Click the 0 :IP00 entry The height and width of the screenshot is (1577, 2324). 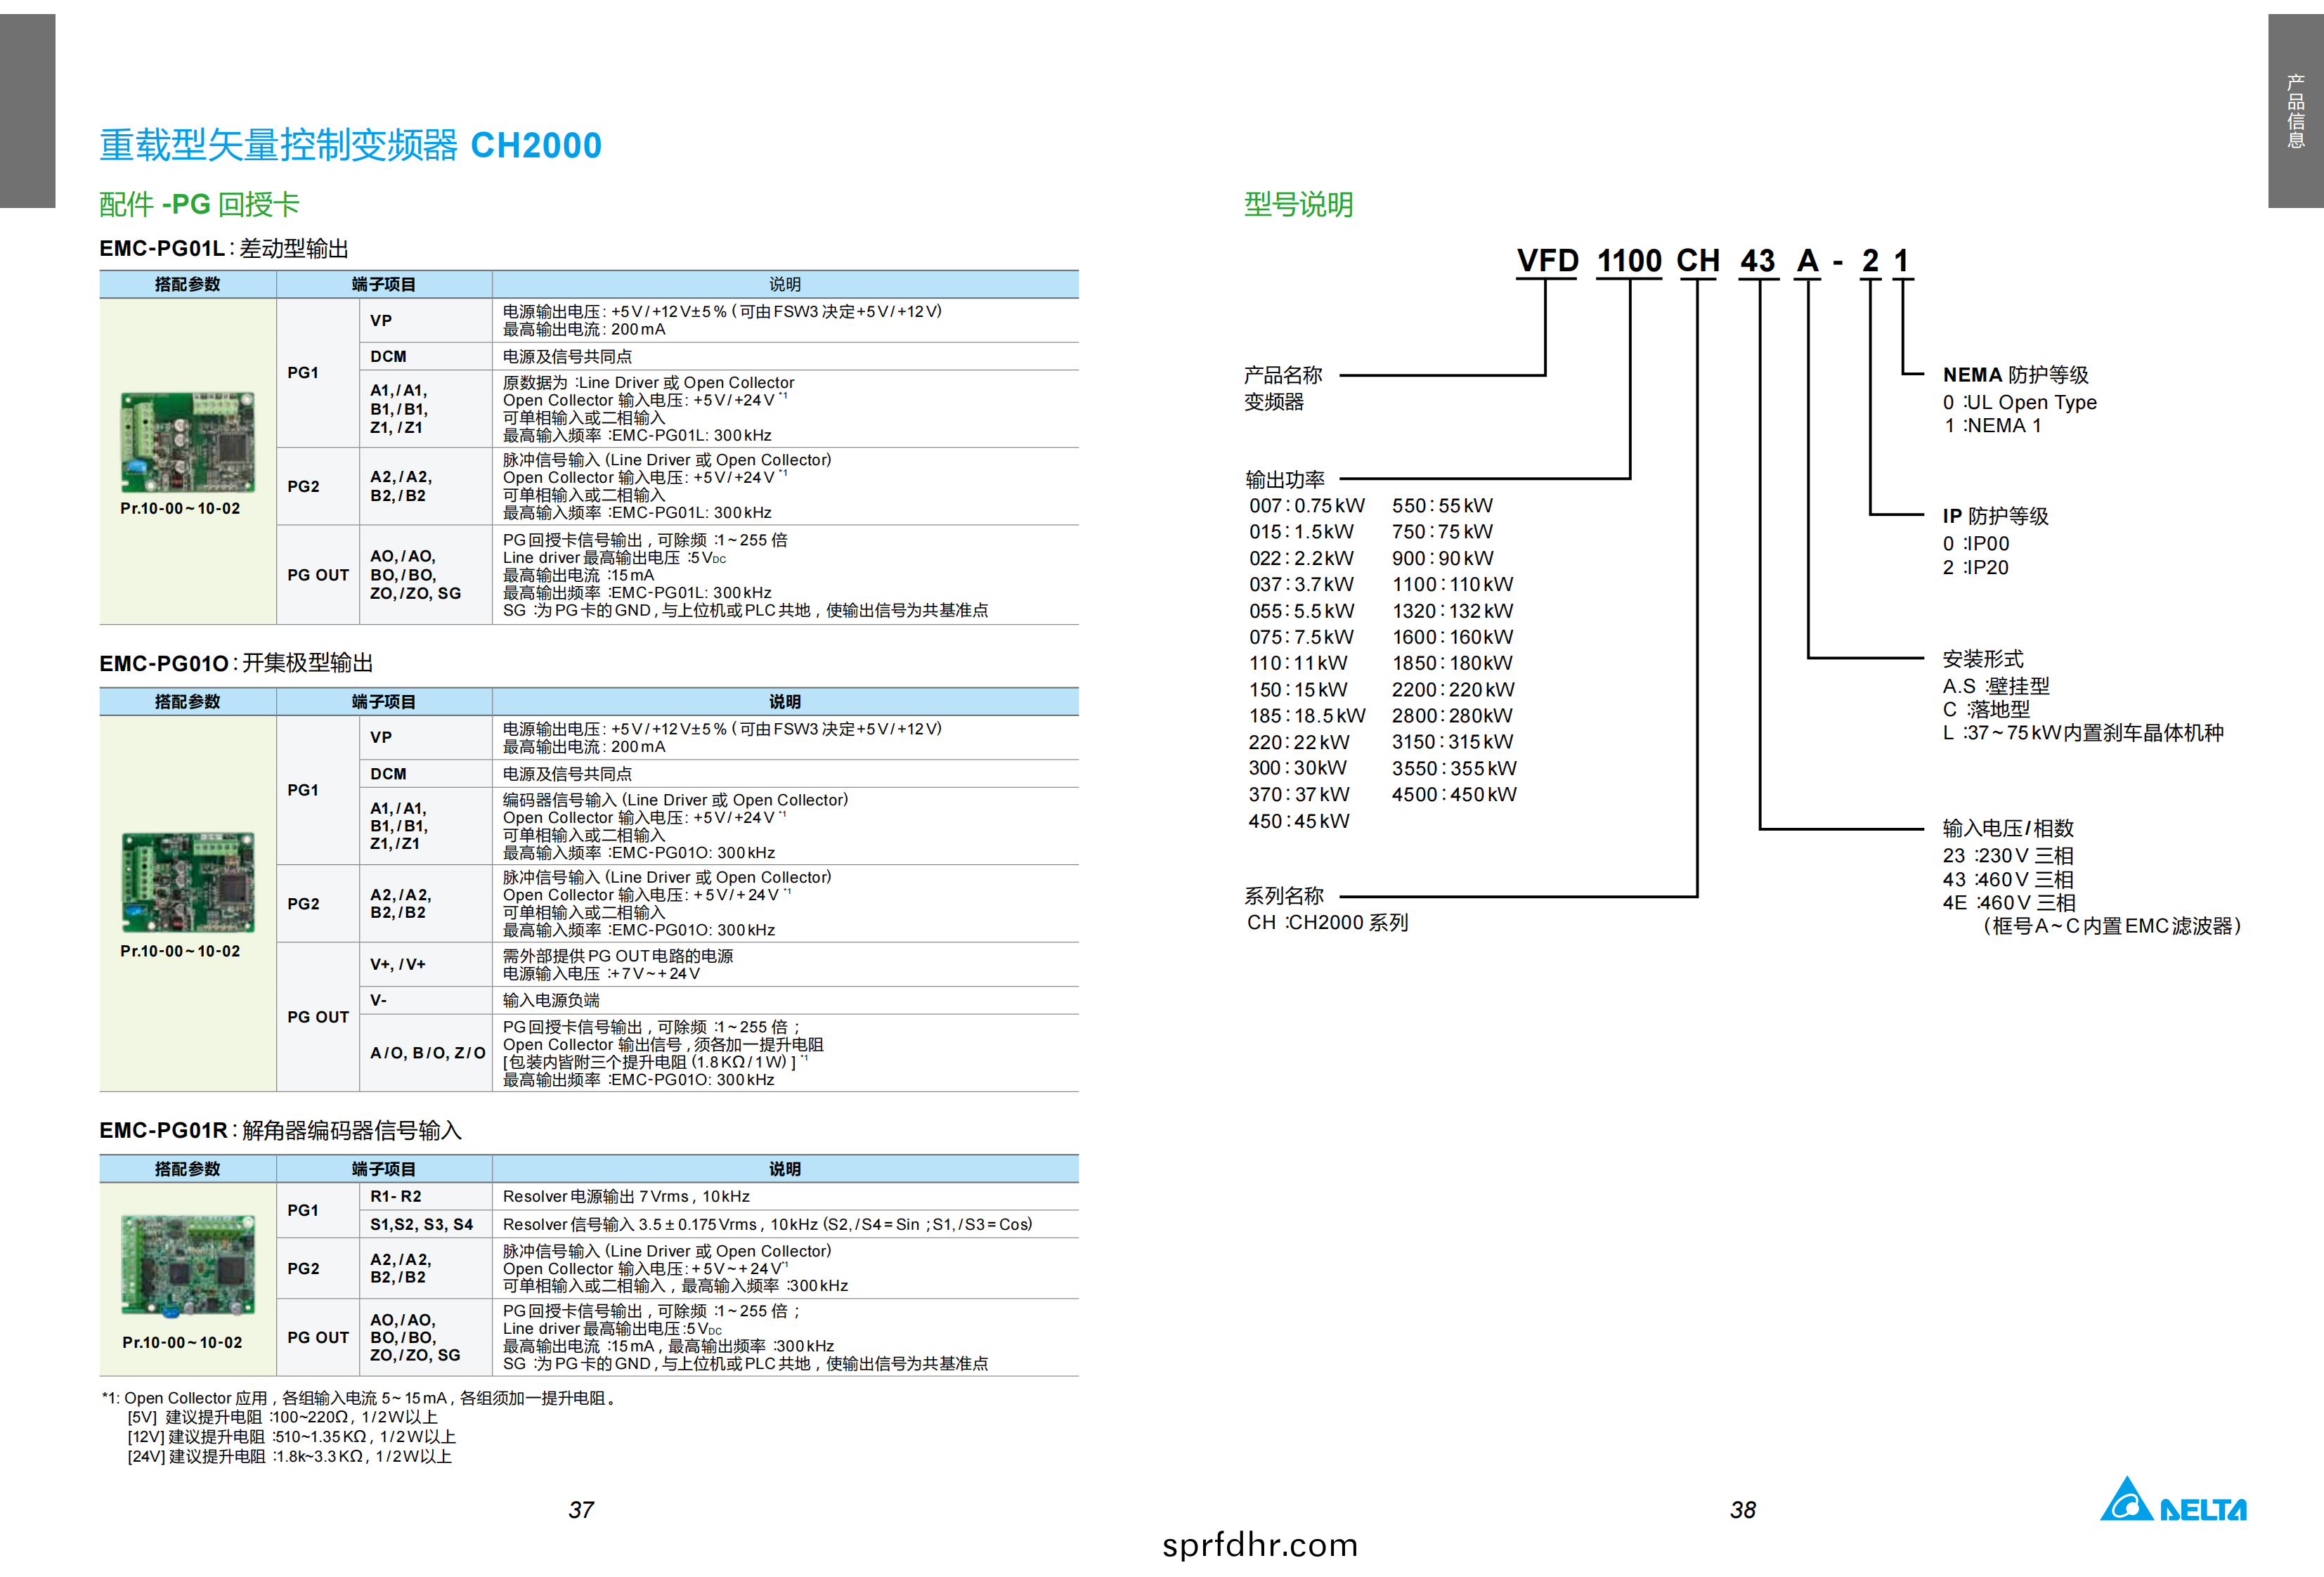[x=1975, y=544]
